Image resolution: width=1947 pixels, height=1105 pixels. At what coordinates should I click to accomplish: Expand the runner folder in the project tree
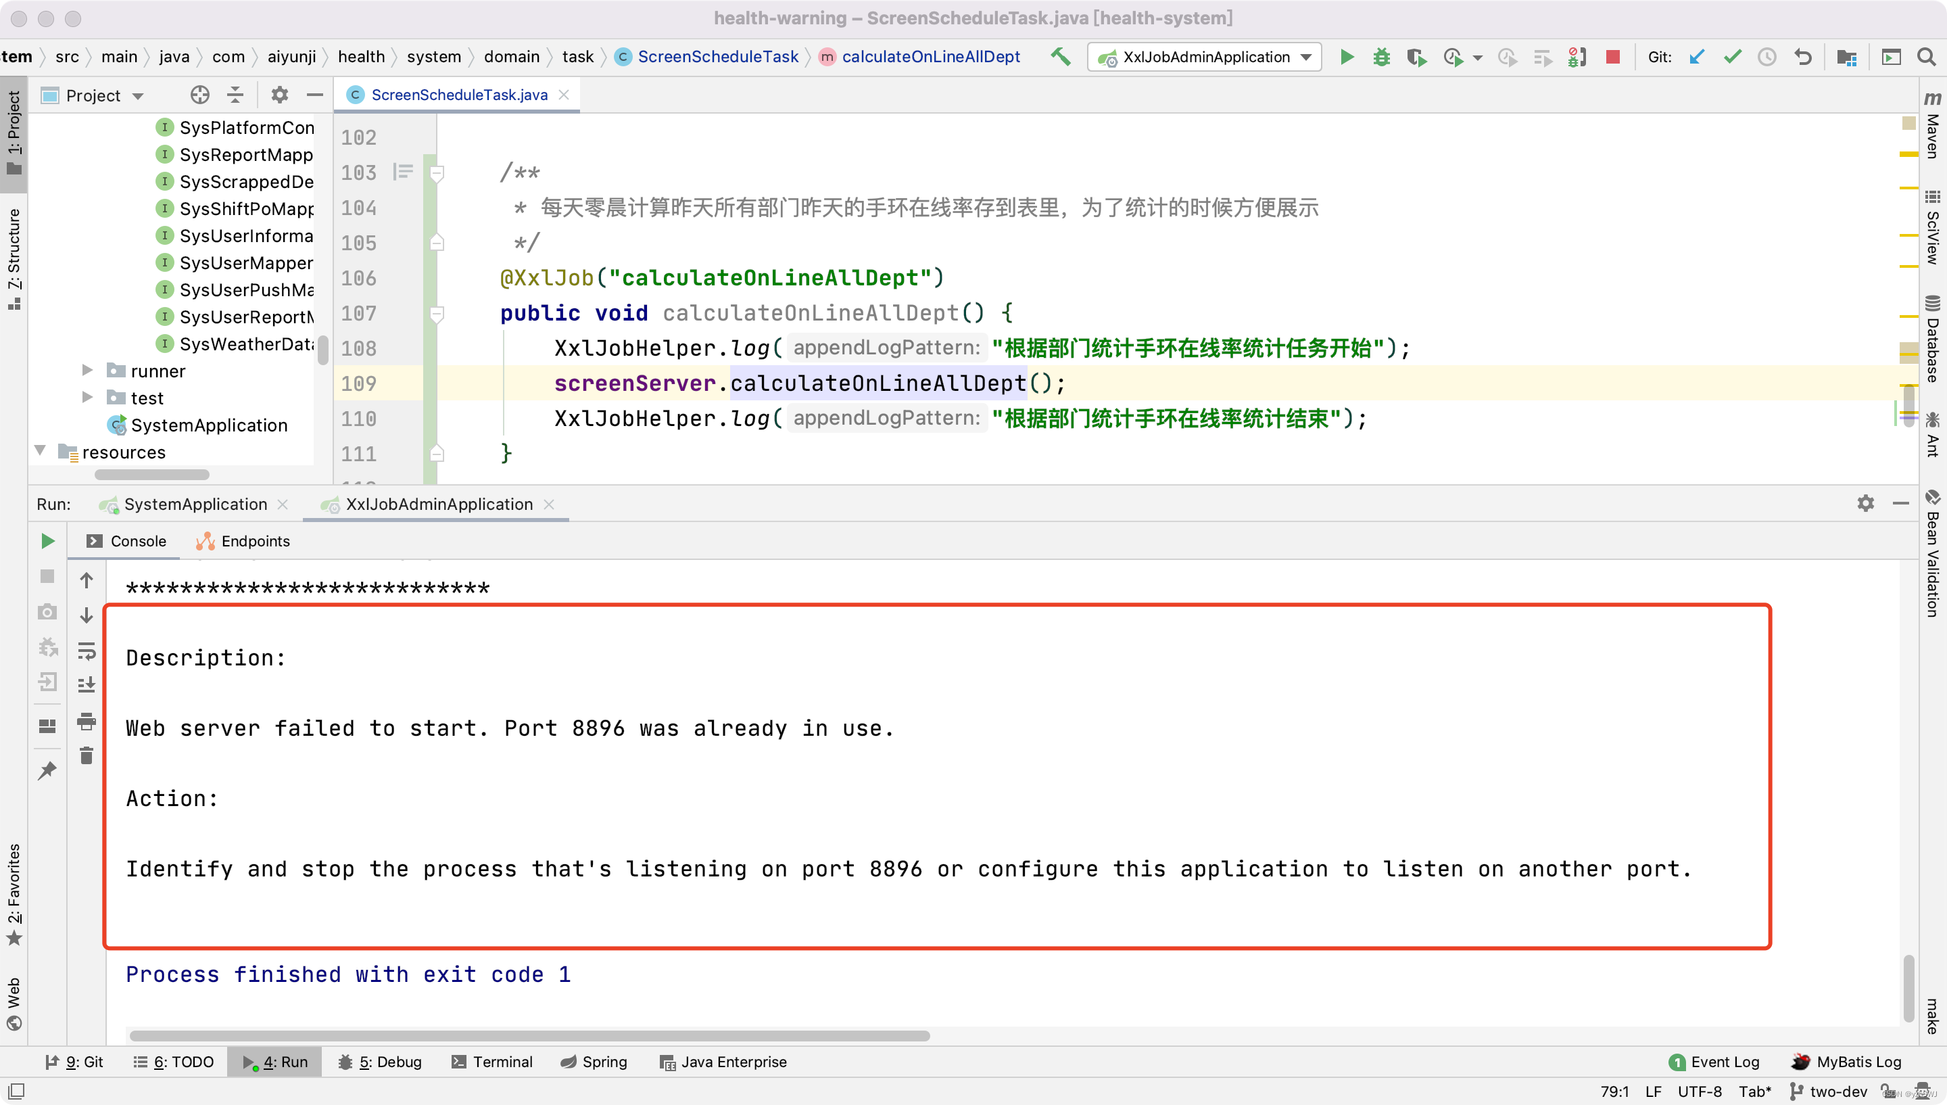tap(87, 371)
